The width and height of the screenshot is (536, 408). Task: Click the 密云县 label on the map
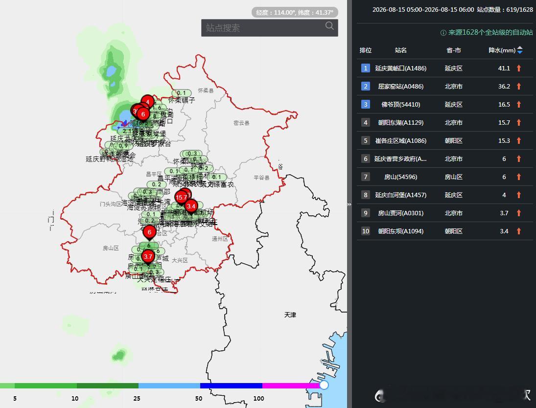tap(241, 123)
